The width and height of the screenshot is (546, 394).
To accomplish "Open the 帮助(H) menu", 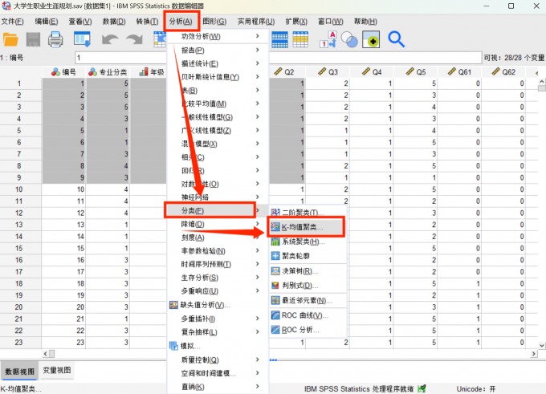I will (365, 22).
